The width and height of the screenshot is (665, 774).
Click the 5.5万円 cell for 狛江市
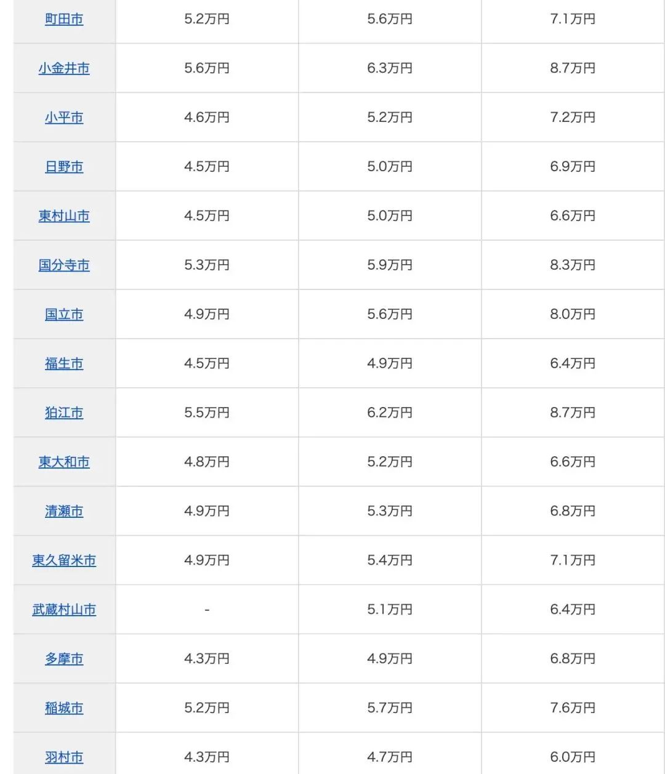[207, 413]
